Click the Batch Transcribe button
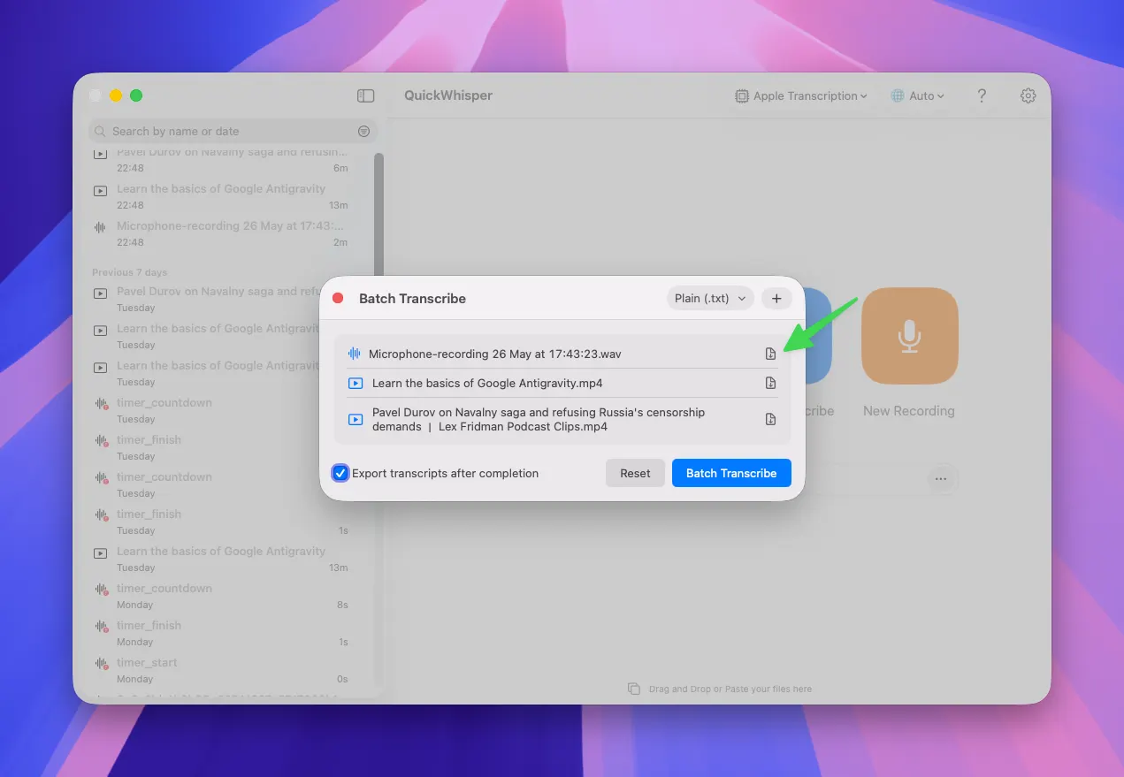1124x777 pixels. click(x=731, y=473)
